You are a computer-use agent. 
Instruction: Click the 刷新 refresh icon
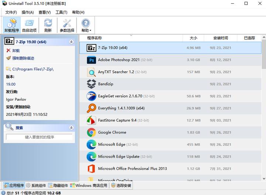48,25
